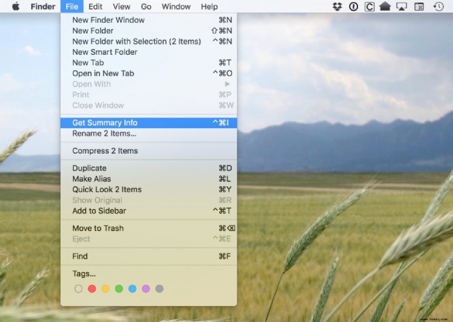Choose Get Summary Info
453x322 pixels.
click(149, 123)
